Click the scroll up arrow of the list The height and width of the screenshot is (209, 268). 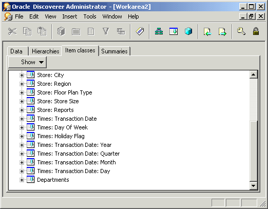point(254,74)
